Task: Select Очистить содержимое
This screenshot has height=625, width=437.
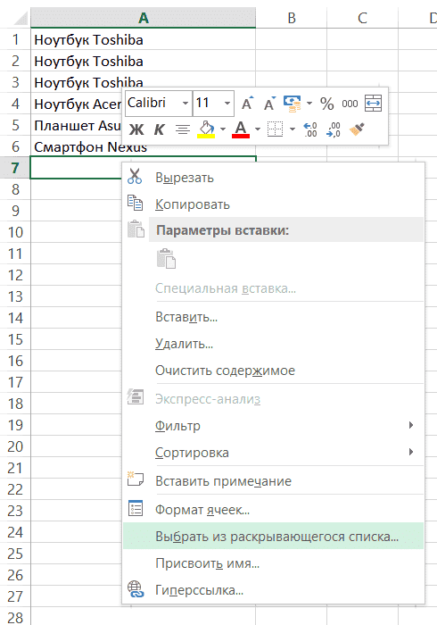Action: pos(273,371)
